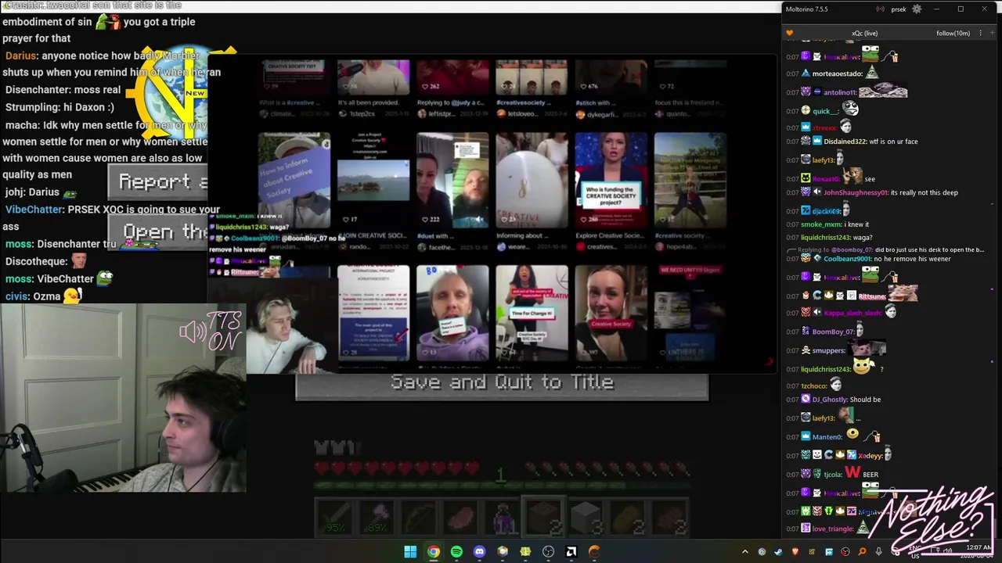Click Save and Quit to Title button
The width and height of the screenshot is (1002, 563).
pyautogui.click(x=502, y=382)
